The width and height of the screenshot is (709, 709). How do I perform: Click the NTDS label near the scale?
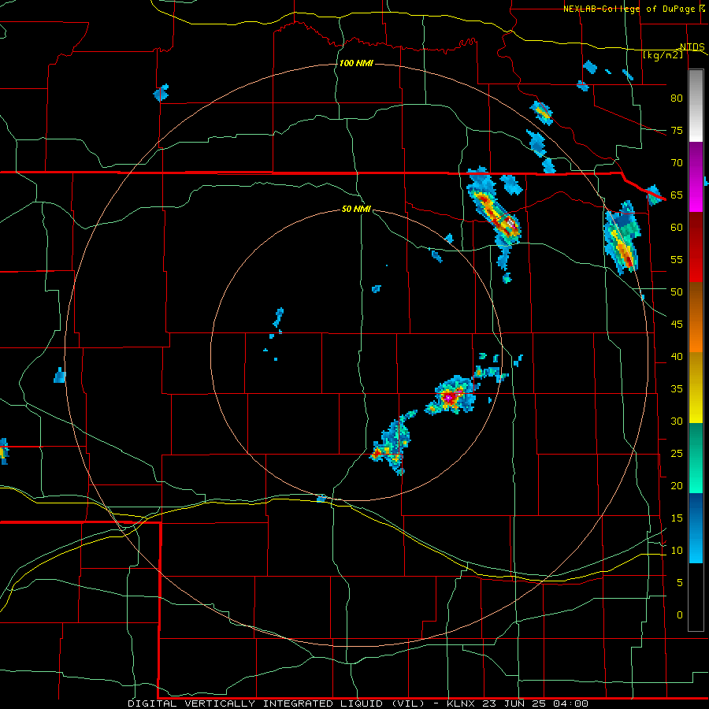[x=692, y=47]
